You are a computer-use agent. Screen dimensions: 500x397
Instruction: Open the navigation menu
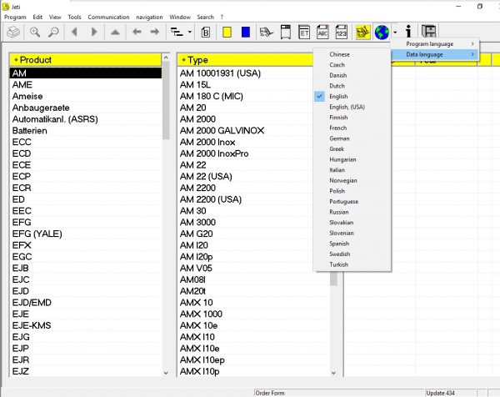[x=149, y=17]
